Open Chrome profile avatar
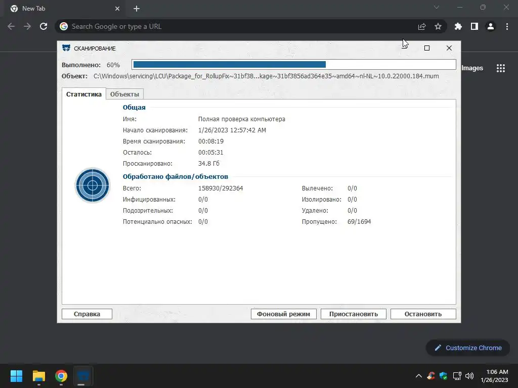 pos(491,26)
